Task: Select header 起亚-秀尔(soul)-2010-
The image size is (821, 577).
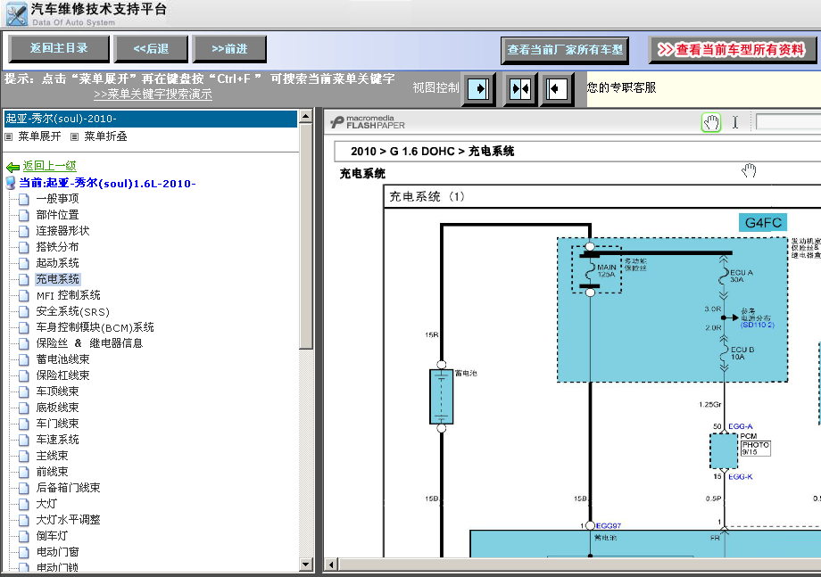Action: (x=150, y=119)
